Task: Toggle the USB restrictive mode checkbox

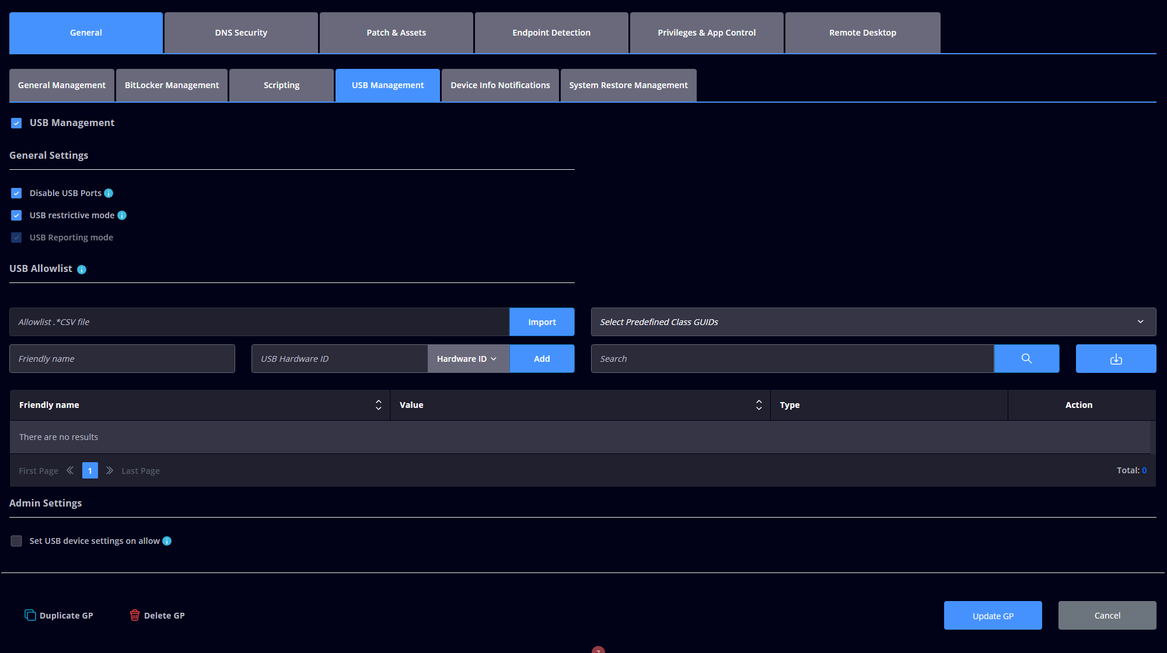Action: (16, 215)
